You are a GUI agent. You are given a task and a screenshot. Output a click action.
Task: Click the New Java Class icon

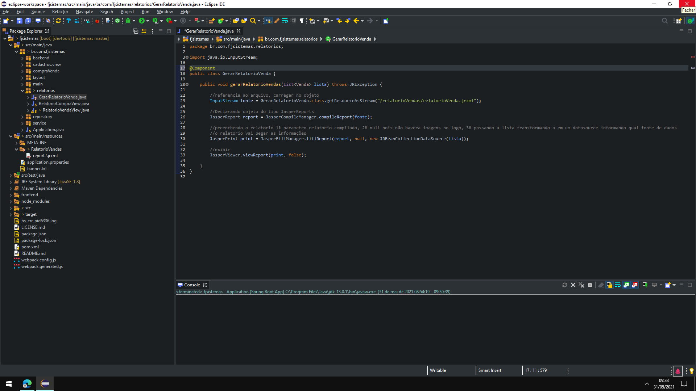[220, 21]
